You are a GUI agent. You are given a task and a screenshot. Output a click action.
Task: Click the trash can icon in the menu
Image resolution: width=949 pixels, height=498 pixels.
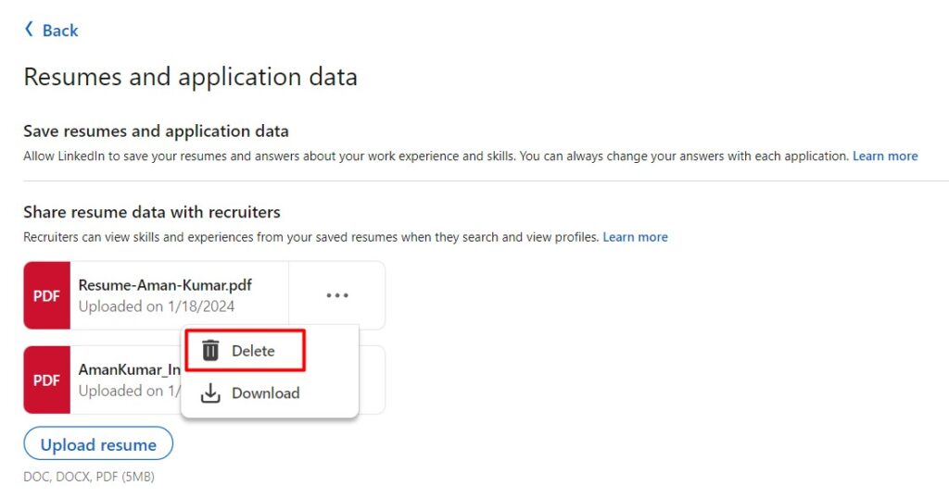[211, 351]
